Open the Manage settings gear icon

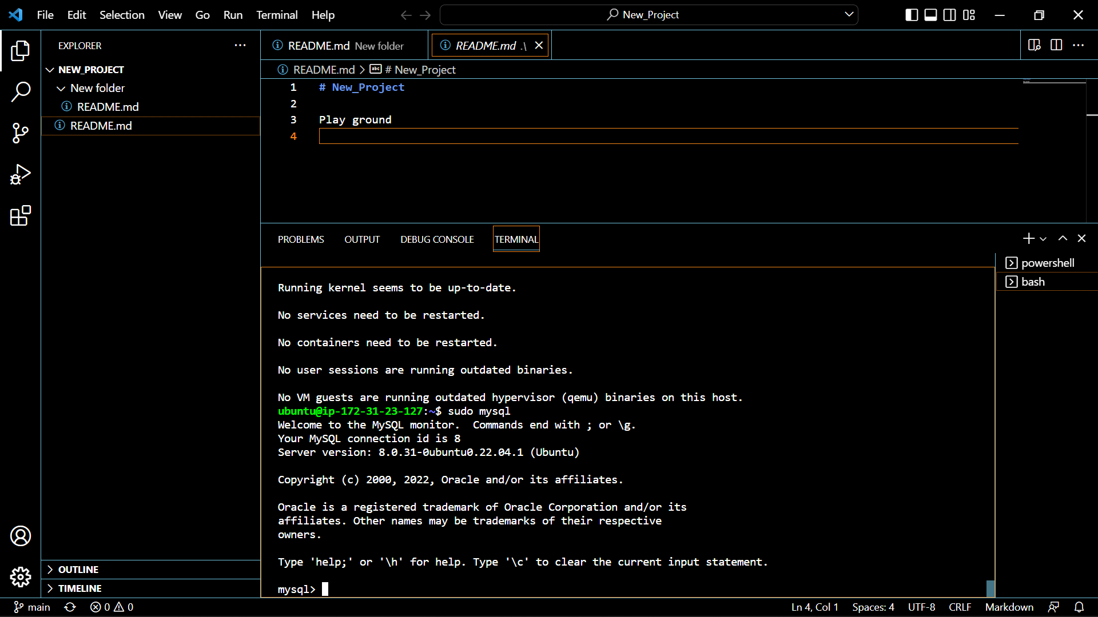coord(21,577)
